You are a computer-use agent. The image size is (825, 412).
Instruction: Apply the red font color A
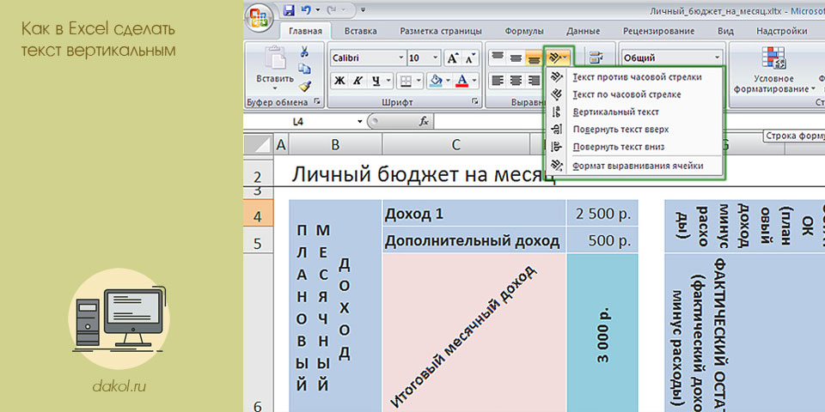[x=462, y=81]
